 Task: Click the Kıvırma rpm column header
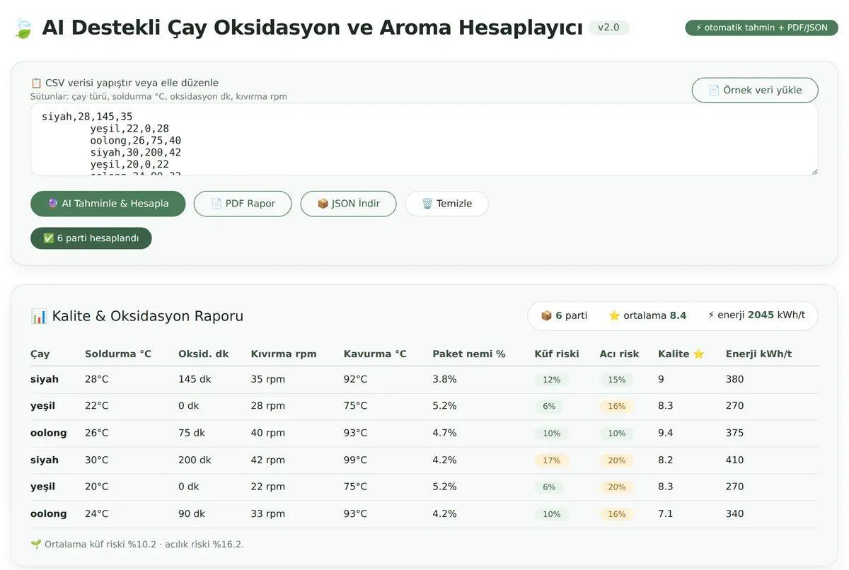pyautogui.click(x=284, y=354)
